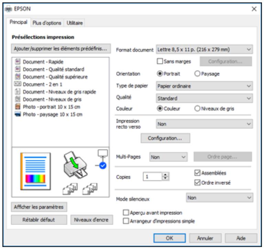The width and height of the screenshot is (264, 248).
Task: Select Photo - portrait 10 x 15 cm text
Action: pos(52,107)
